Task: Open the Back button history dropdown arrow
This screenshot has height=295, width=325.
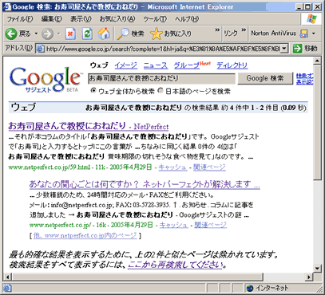Action: [36, 34]
